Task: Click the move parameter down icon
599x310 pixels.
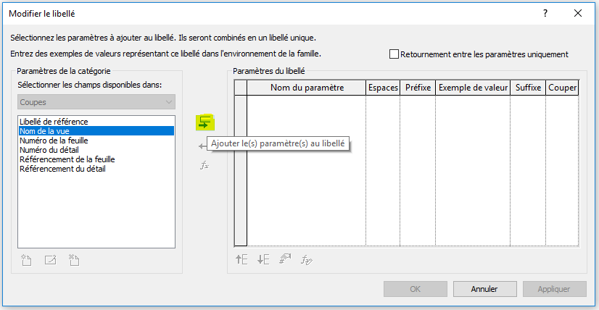Action: [263, 259]
